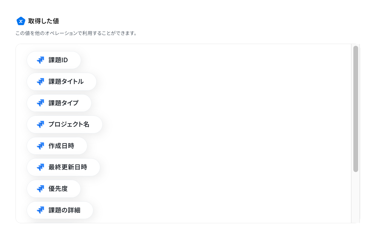This screenshot has height=231, width=371.
Task: Click the Jira icon beside 優先度
Action: (x=40, y=189)
